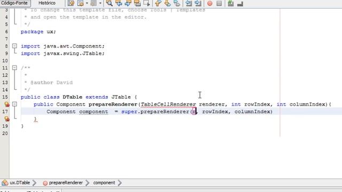
Task: Click underlined component variable on line 17
Action: click(x=94, y=111)
